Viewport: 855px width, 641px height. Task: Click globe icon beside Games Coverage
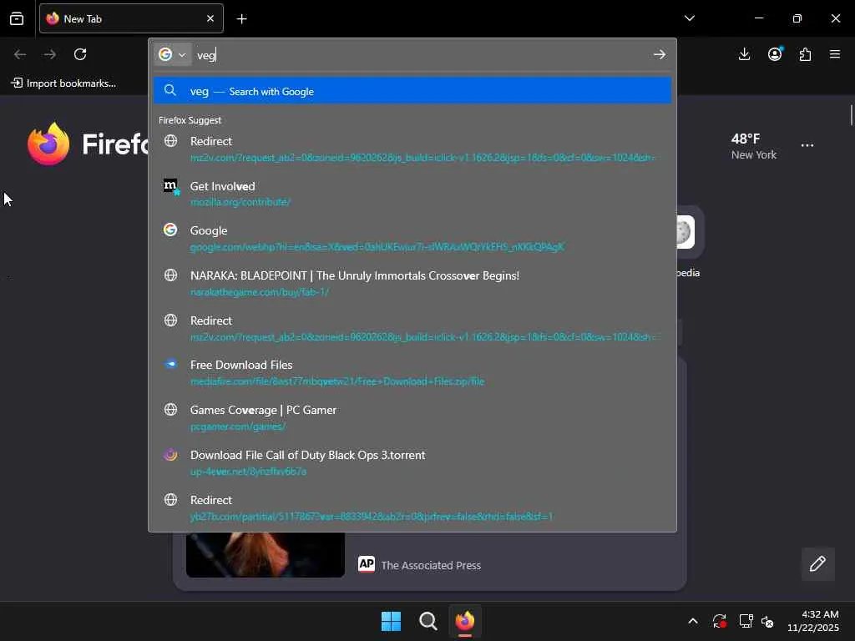[x=170, y=409]
